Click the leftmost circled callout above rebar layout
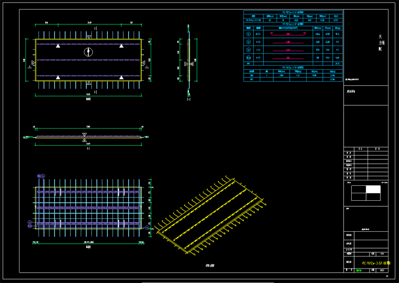 (39, 176)
